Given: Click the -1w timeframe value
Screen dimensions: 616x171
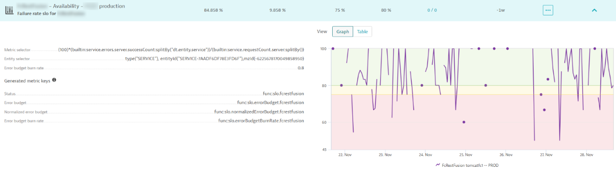Looking at the screenshot, I should (501, 10).
